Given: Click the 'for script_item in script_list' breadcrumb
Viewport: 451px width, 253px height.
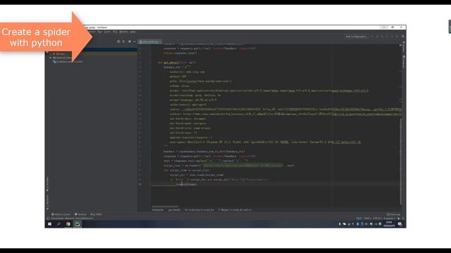Looking at the screenshot, I should point(199,210).
